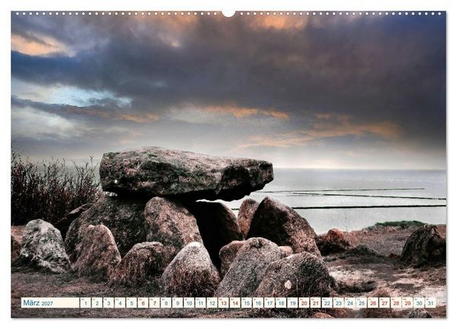The image size is (457, 329).
Task: Select day 27 in the calendar strip
Action: point(385,302)
